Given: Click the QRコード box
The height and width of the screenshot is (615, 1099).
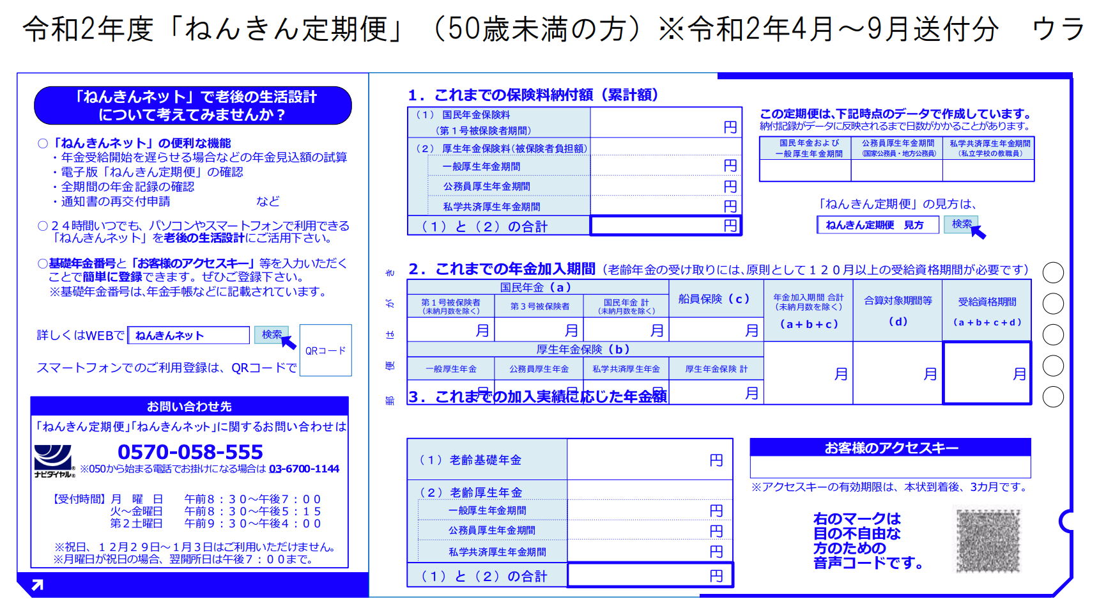Looking at the screenshot, I should 326,350.
